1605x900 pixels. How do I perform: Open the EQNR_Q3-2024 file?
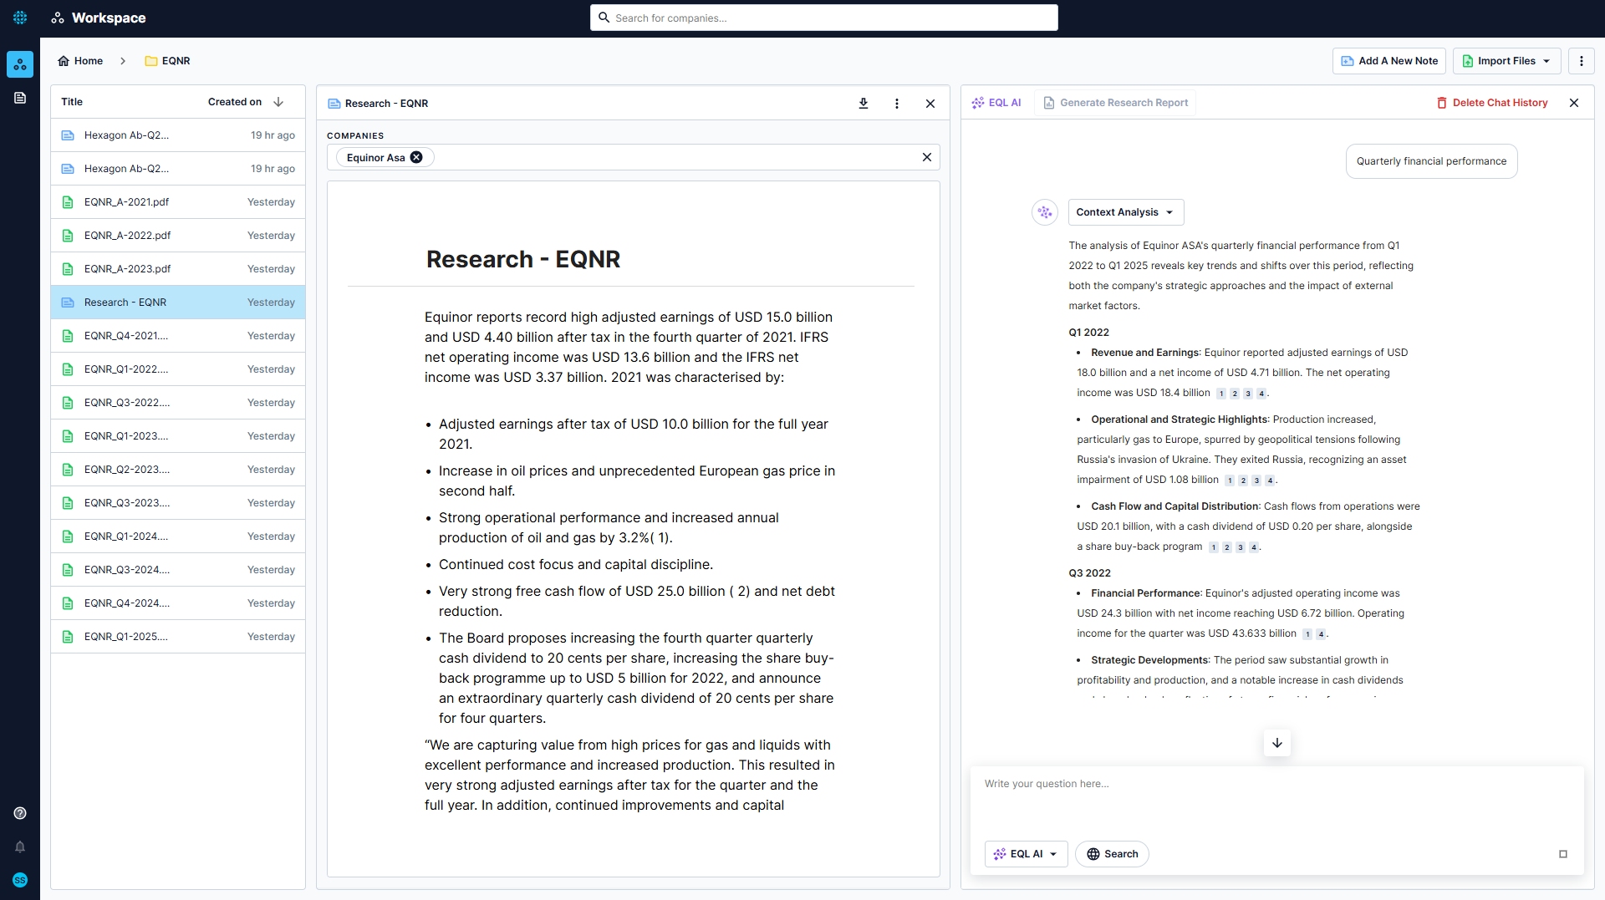[x=178, y=570]
